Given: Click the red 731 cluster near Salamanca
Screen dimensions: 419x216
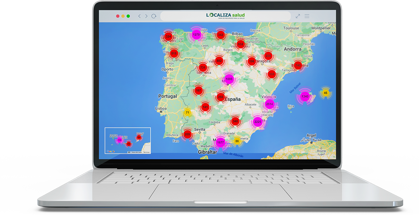Looking at the screenshot, I should 203,67.
